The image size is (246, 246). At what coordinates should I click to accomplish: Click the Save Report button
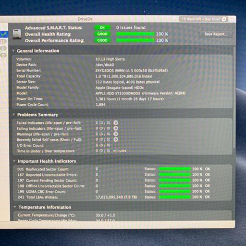[x=216, y=34]
